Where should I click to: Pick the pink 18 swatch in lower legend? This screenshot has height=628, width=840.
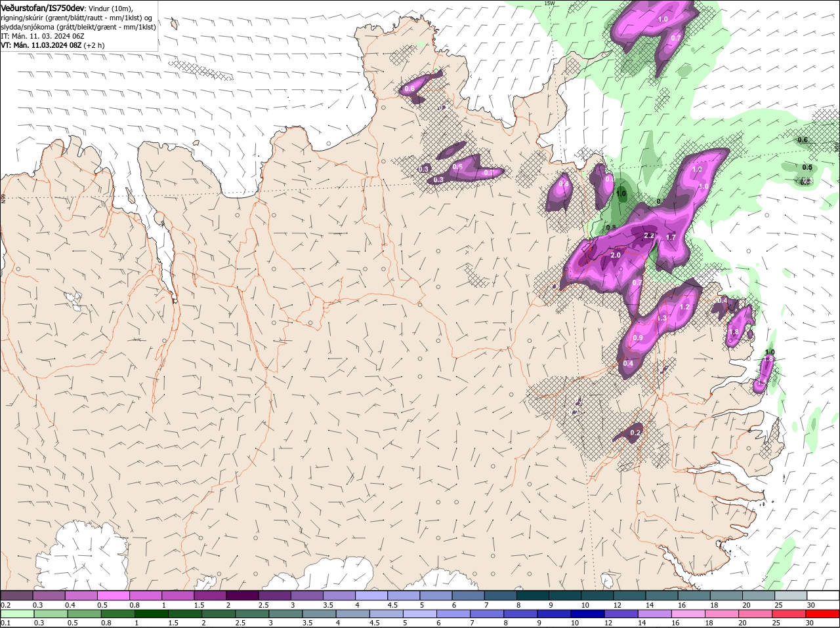[x=721, y=614]
